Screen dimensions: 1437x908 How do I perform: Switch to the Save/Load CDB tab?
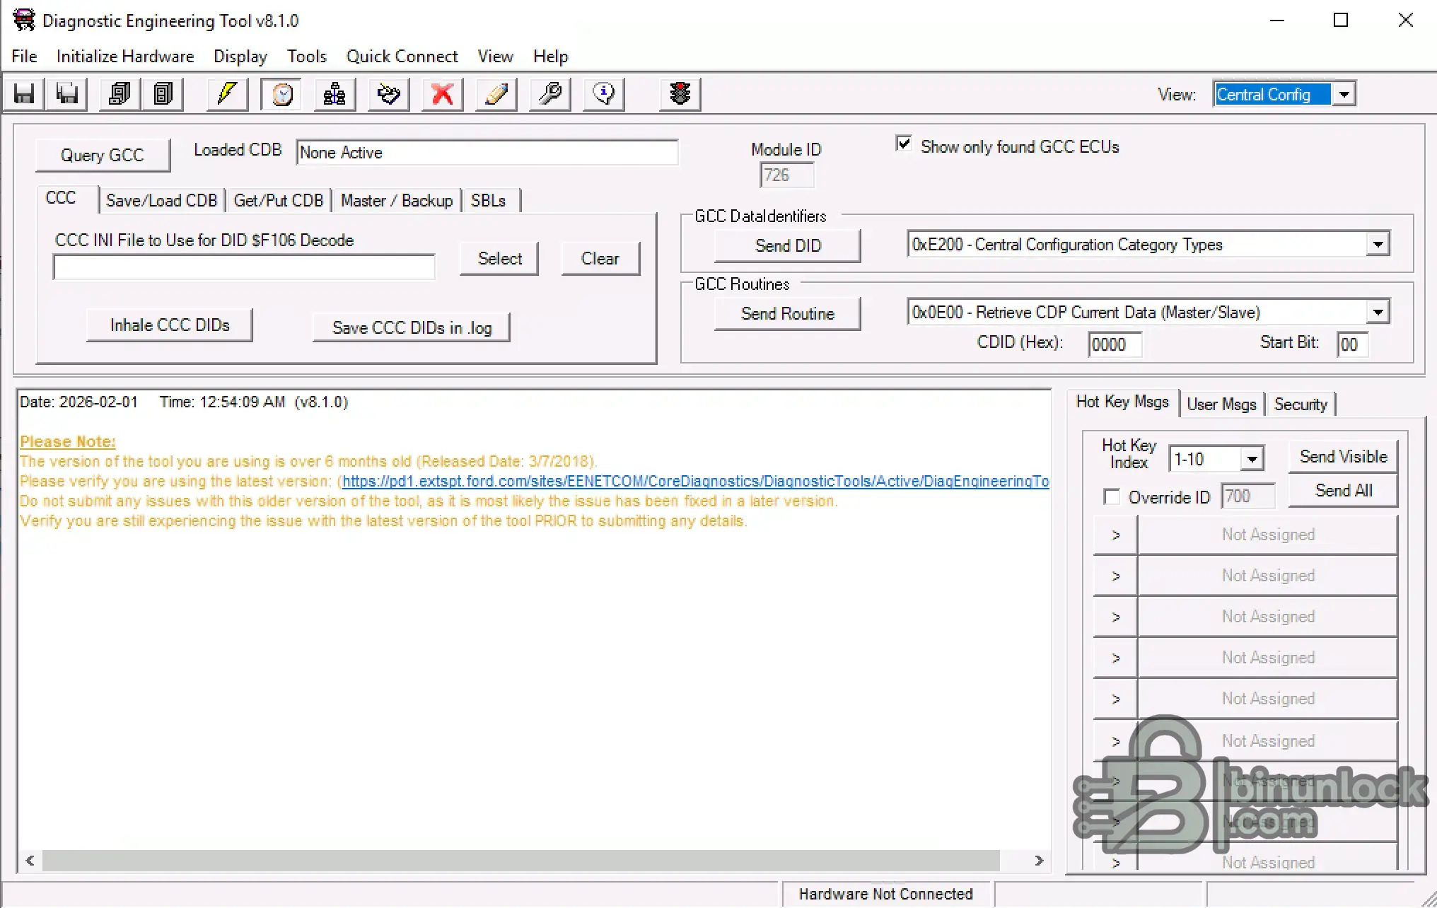(162, 201)
